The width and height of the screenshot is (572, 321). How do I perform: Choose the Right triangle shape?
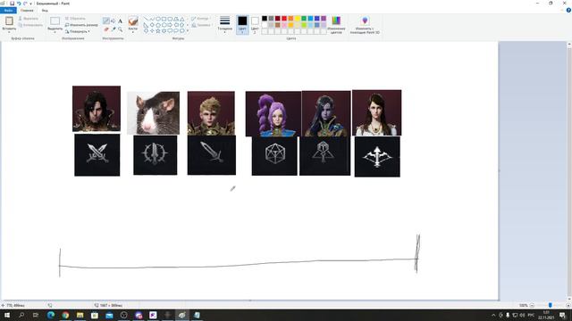pos(146,25)
